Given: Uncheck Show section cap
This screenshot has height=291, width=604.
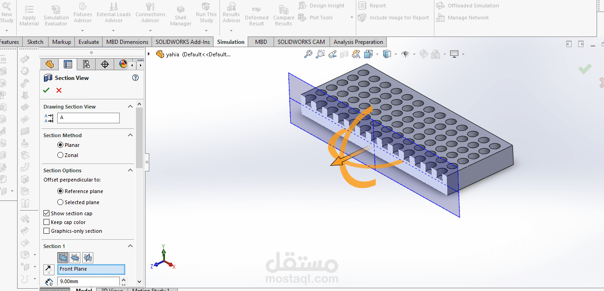Looking at the screenshot, I should point(46,213).
